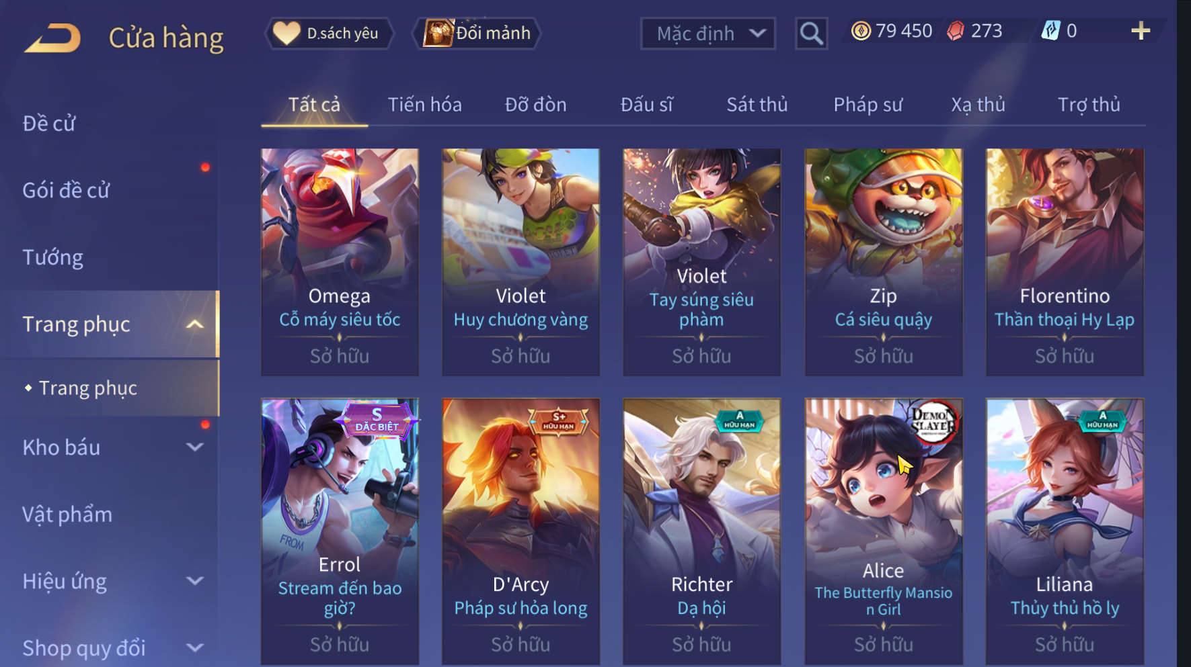Viewport: 1191px width, 667px height.
Task: Switch to the Pháp sư tab
Action: pyautogui.click(x=868, y=105)
